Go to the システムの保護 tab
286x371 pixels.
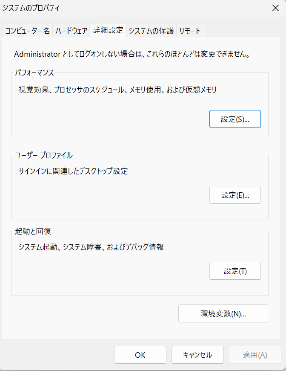click(151, 31)
